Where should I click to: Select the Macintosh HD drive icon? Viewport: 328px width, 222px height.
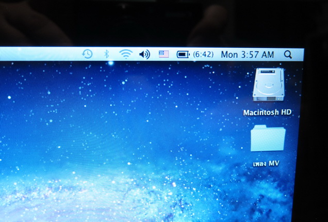(268, 86)
